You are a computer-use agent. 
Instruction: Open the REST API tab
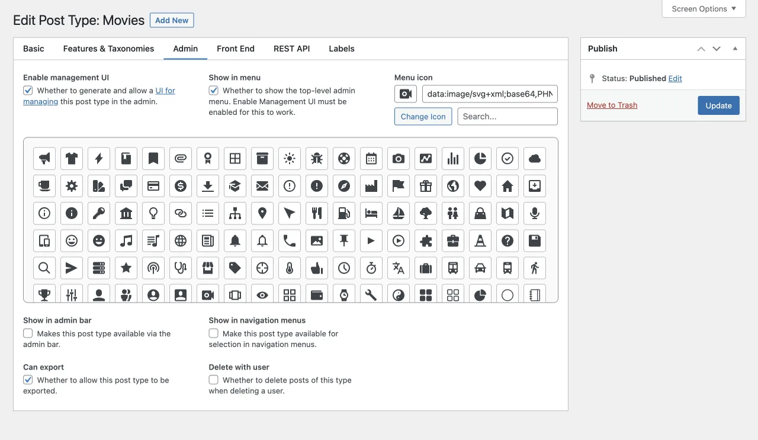point(291,49)
